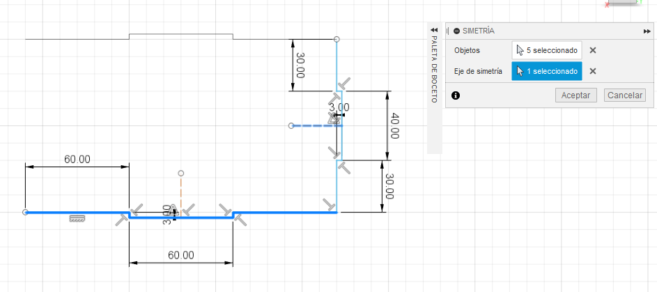Open the PALETA DE BOCETO vertical tab
The image size is (657, 292).
434,69
